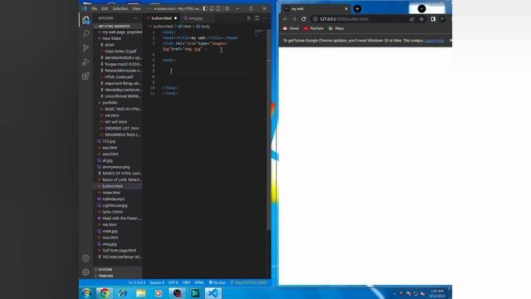
Task: Click HTML language mode in status bar
Action: point(199,282)
